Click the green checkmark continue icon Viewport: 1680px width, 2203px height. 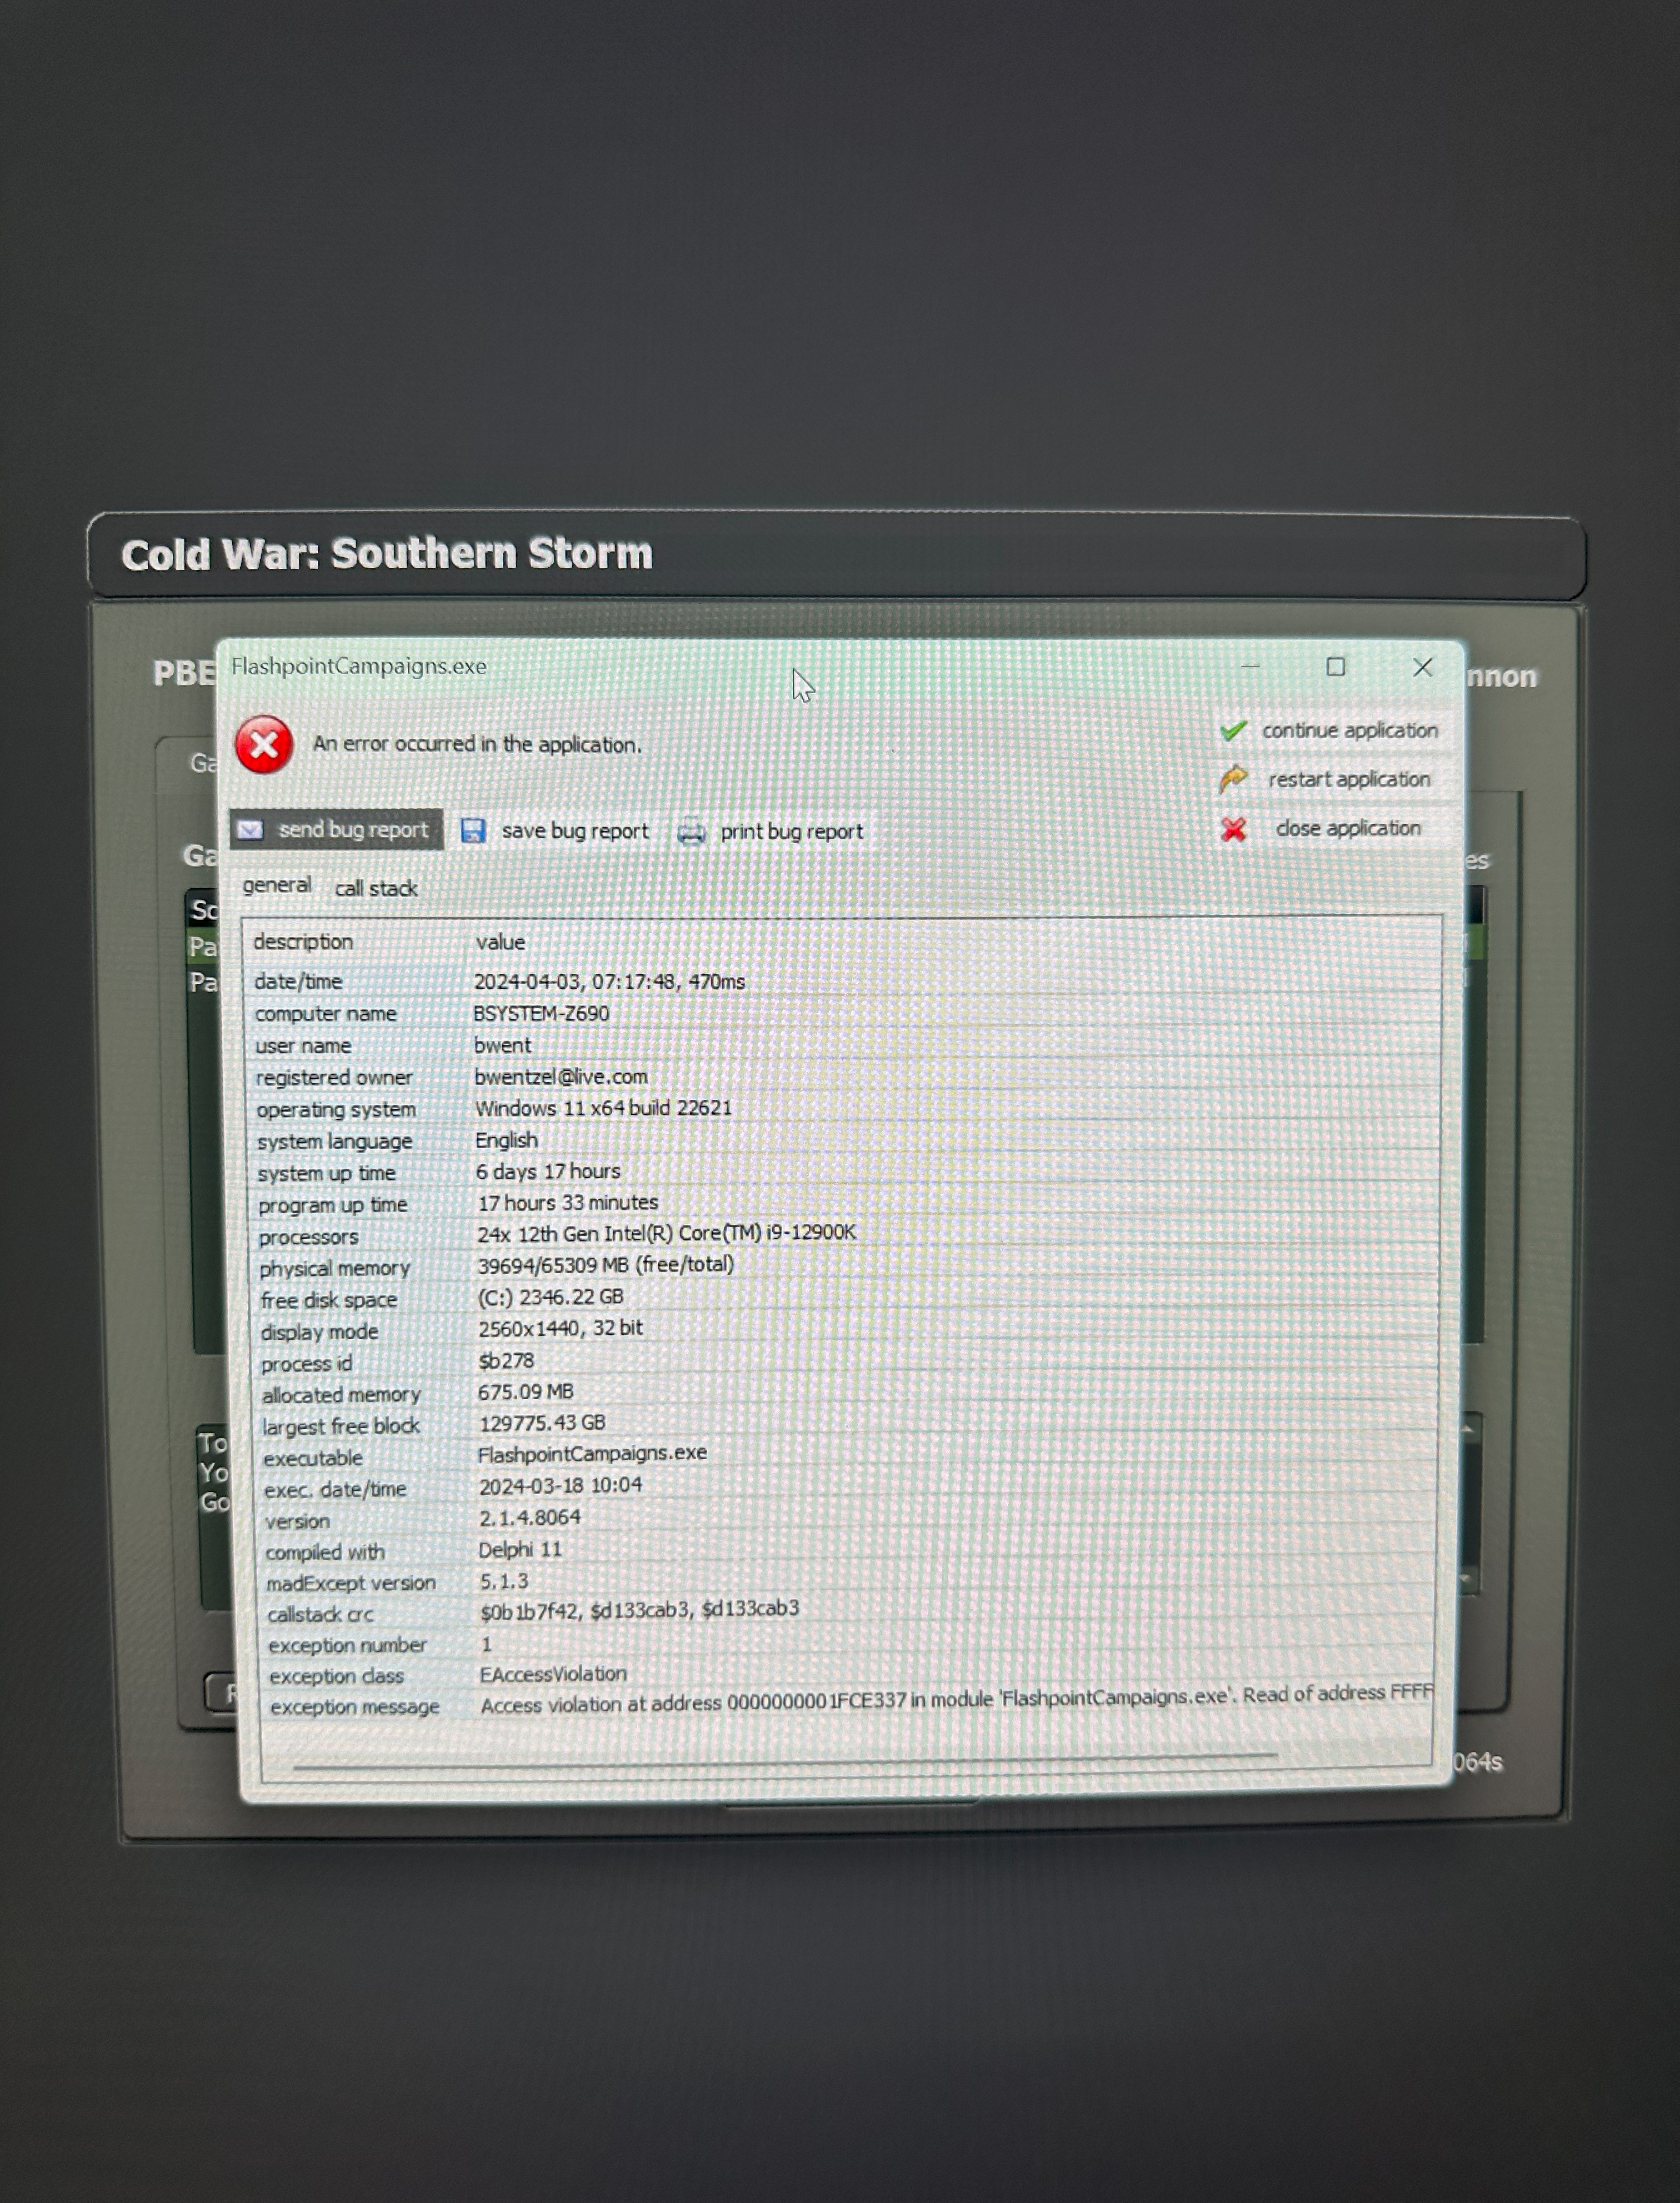(x=1233, y=731)
